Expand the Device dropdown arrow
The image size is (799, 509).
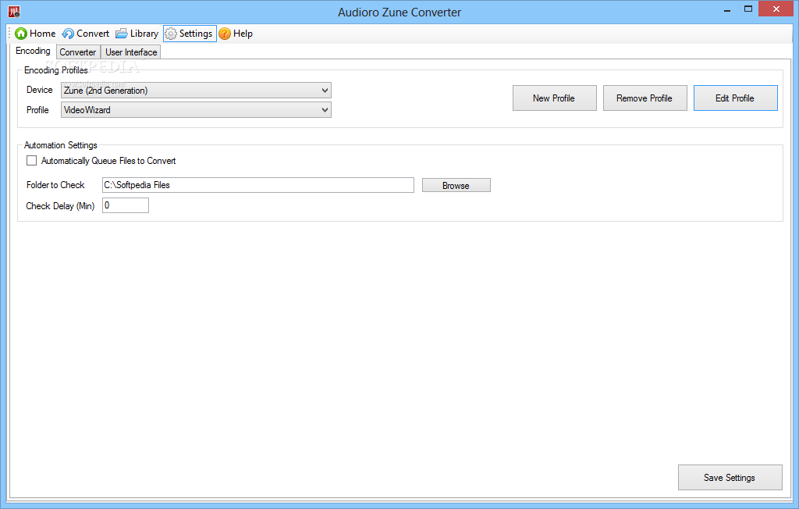325,91
